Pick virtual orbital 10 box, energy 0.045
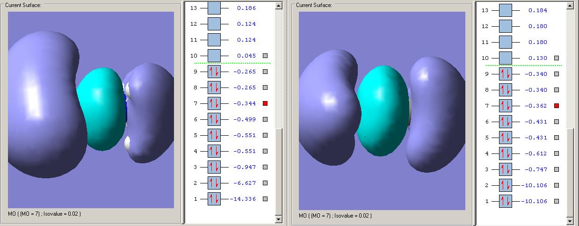579x226 pixels. pos(214,56)
